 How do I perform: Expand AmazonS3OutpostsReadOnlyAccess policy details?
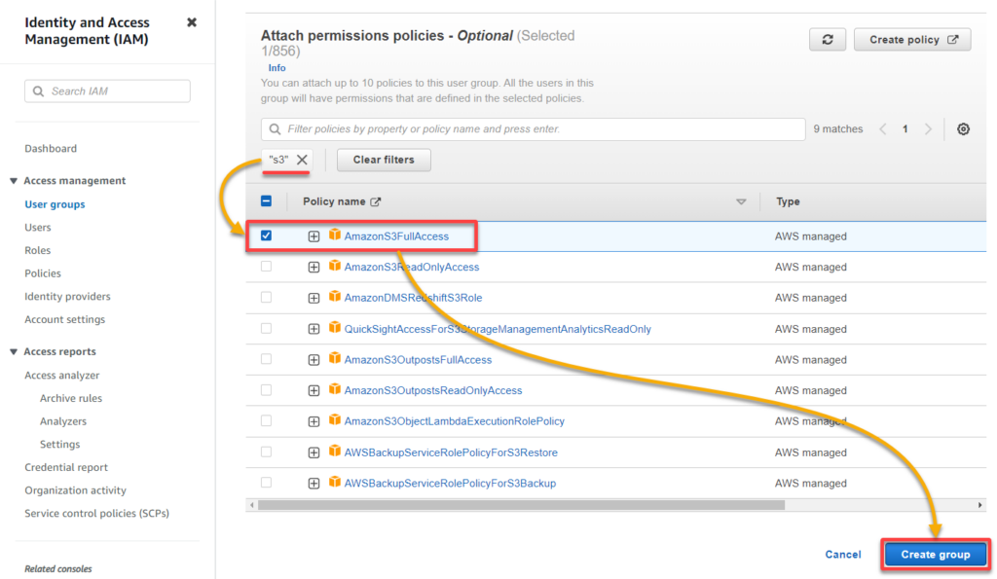pos(314,391)
